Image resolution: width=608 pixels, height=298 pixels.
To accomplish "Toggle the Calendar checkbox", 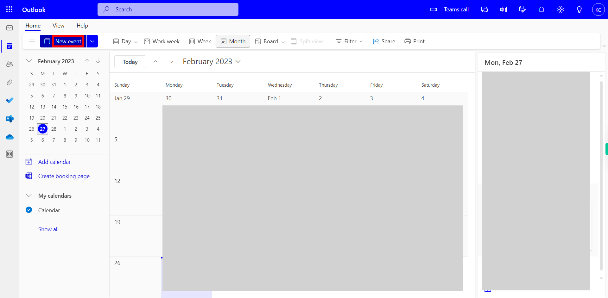I will coord(29,210).
